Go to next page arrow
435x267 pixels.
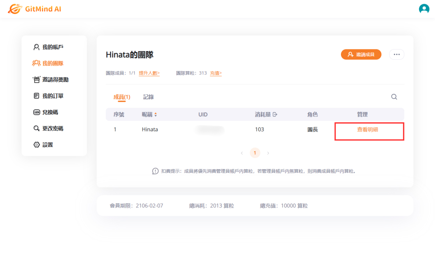coord(268,153)
